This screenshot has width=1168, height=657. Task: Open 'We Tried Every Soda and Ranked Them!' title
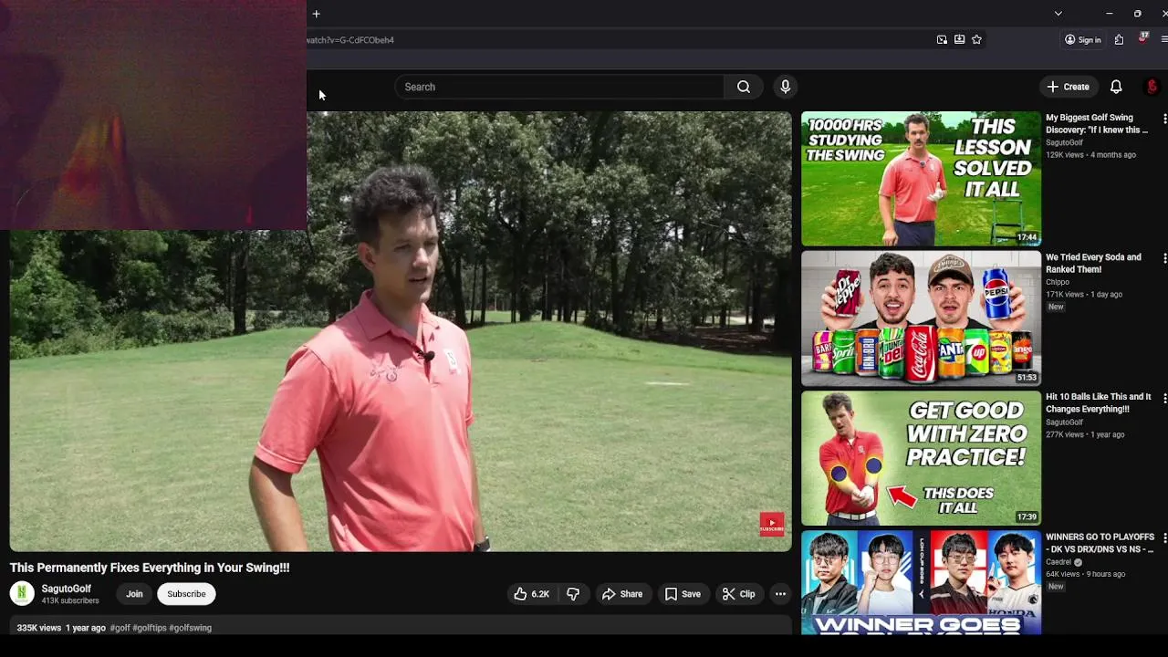(1093, 263)
